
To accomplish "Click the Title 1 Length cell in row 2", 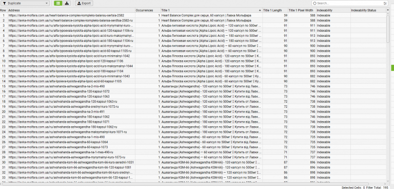I will (275, 20).
